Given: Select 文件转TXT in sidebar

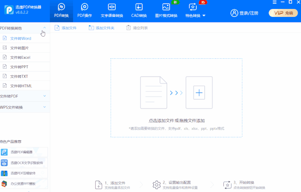Looking at the screenshot, I should tap(25, 76).
